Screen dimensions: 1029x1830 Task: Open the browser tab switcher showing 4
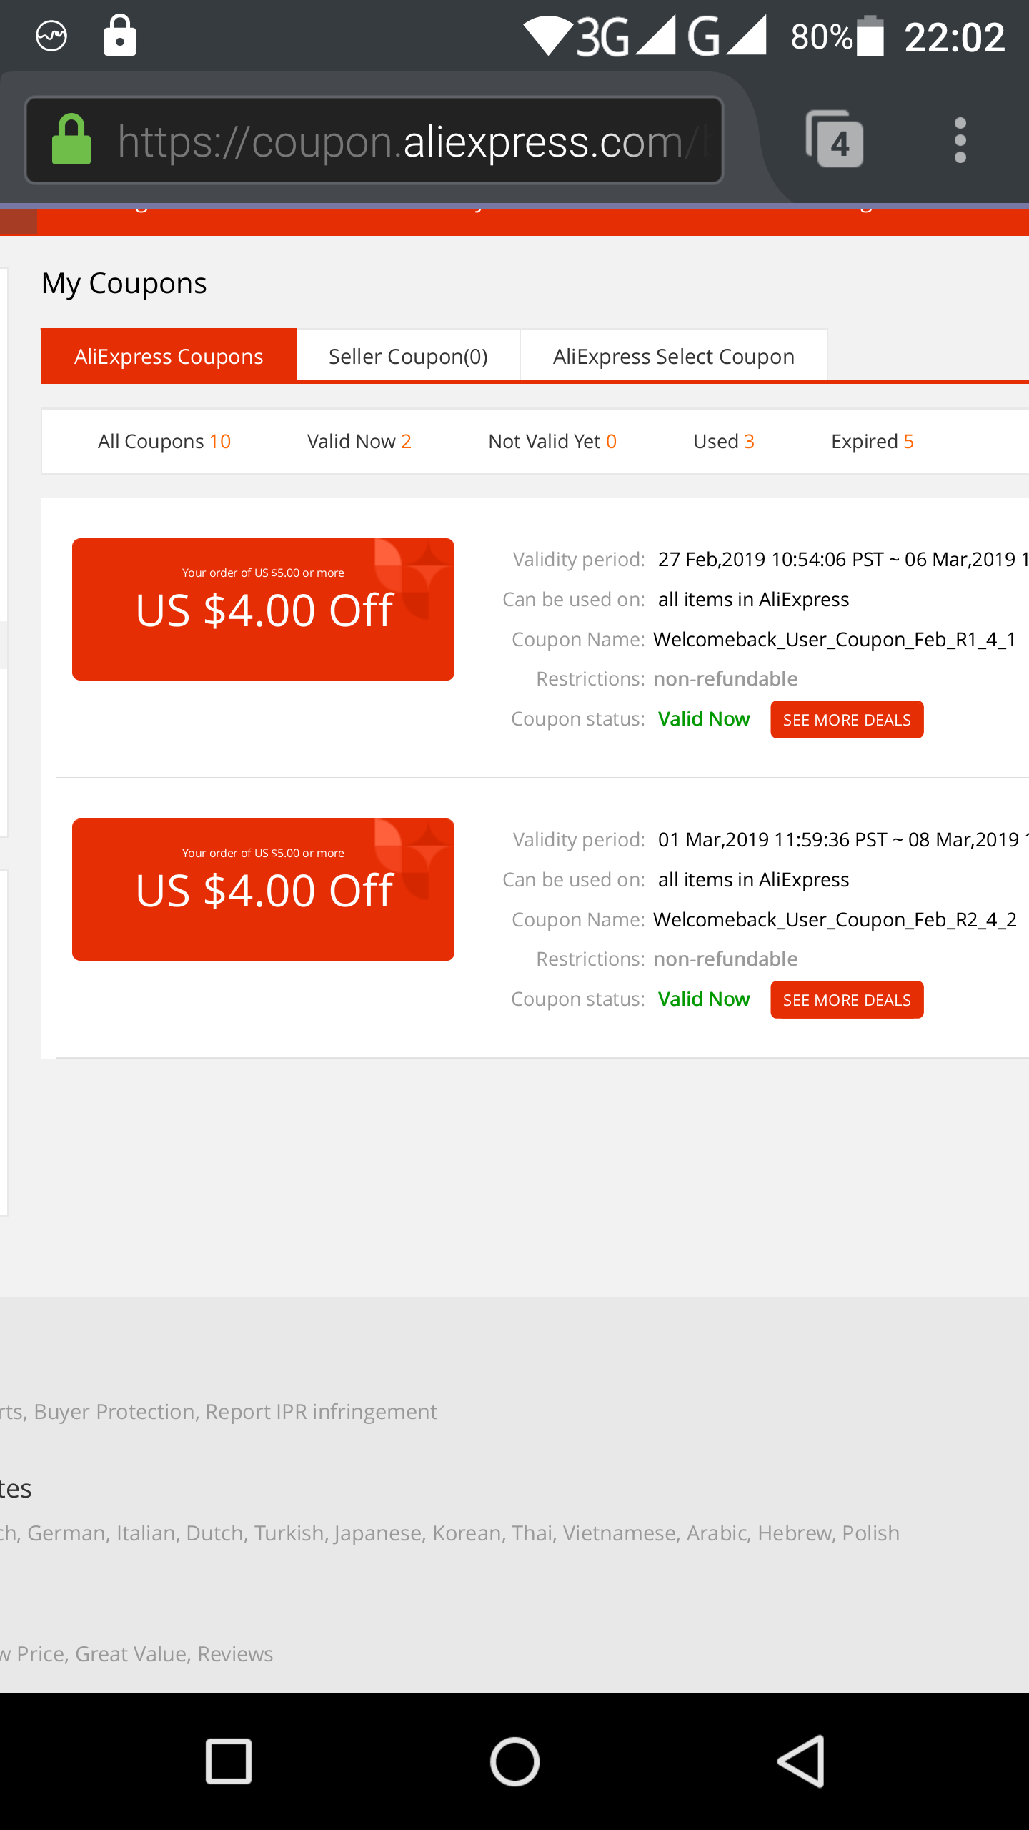coord(835,139)
